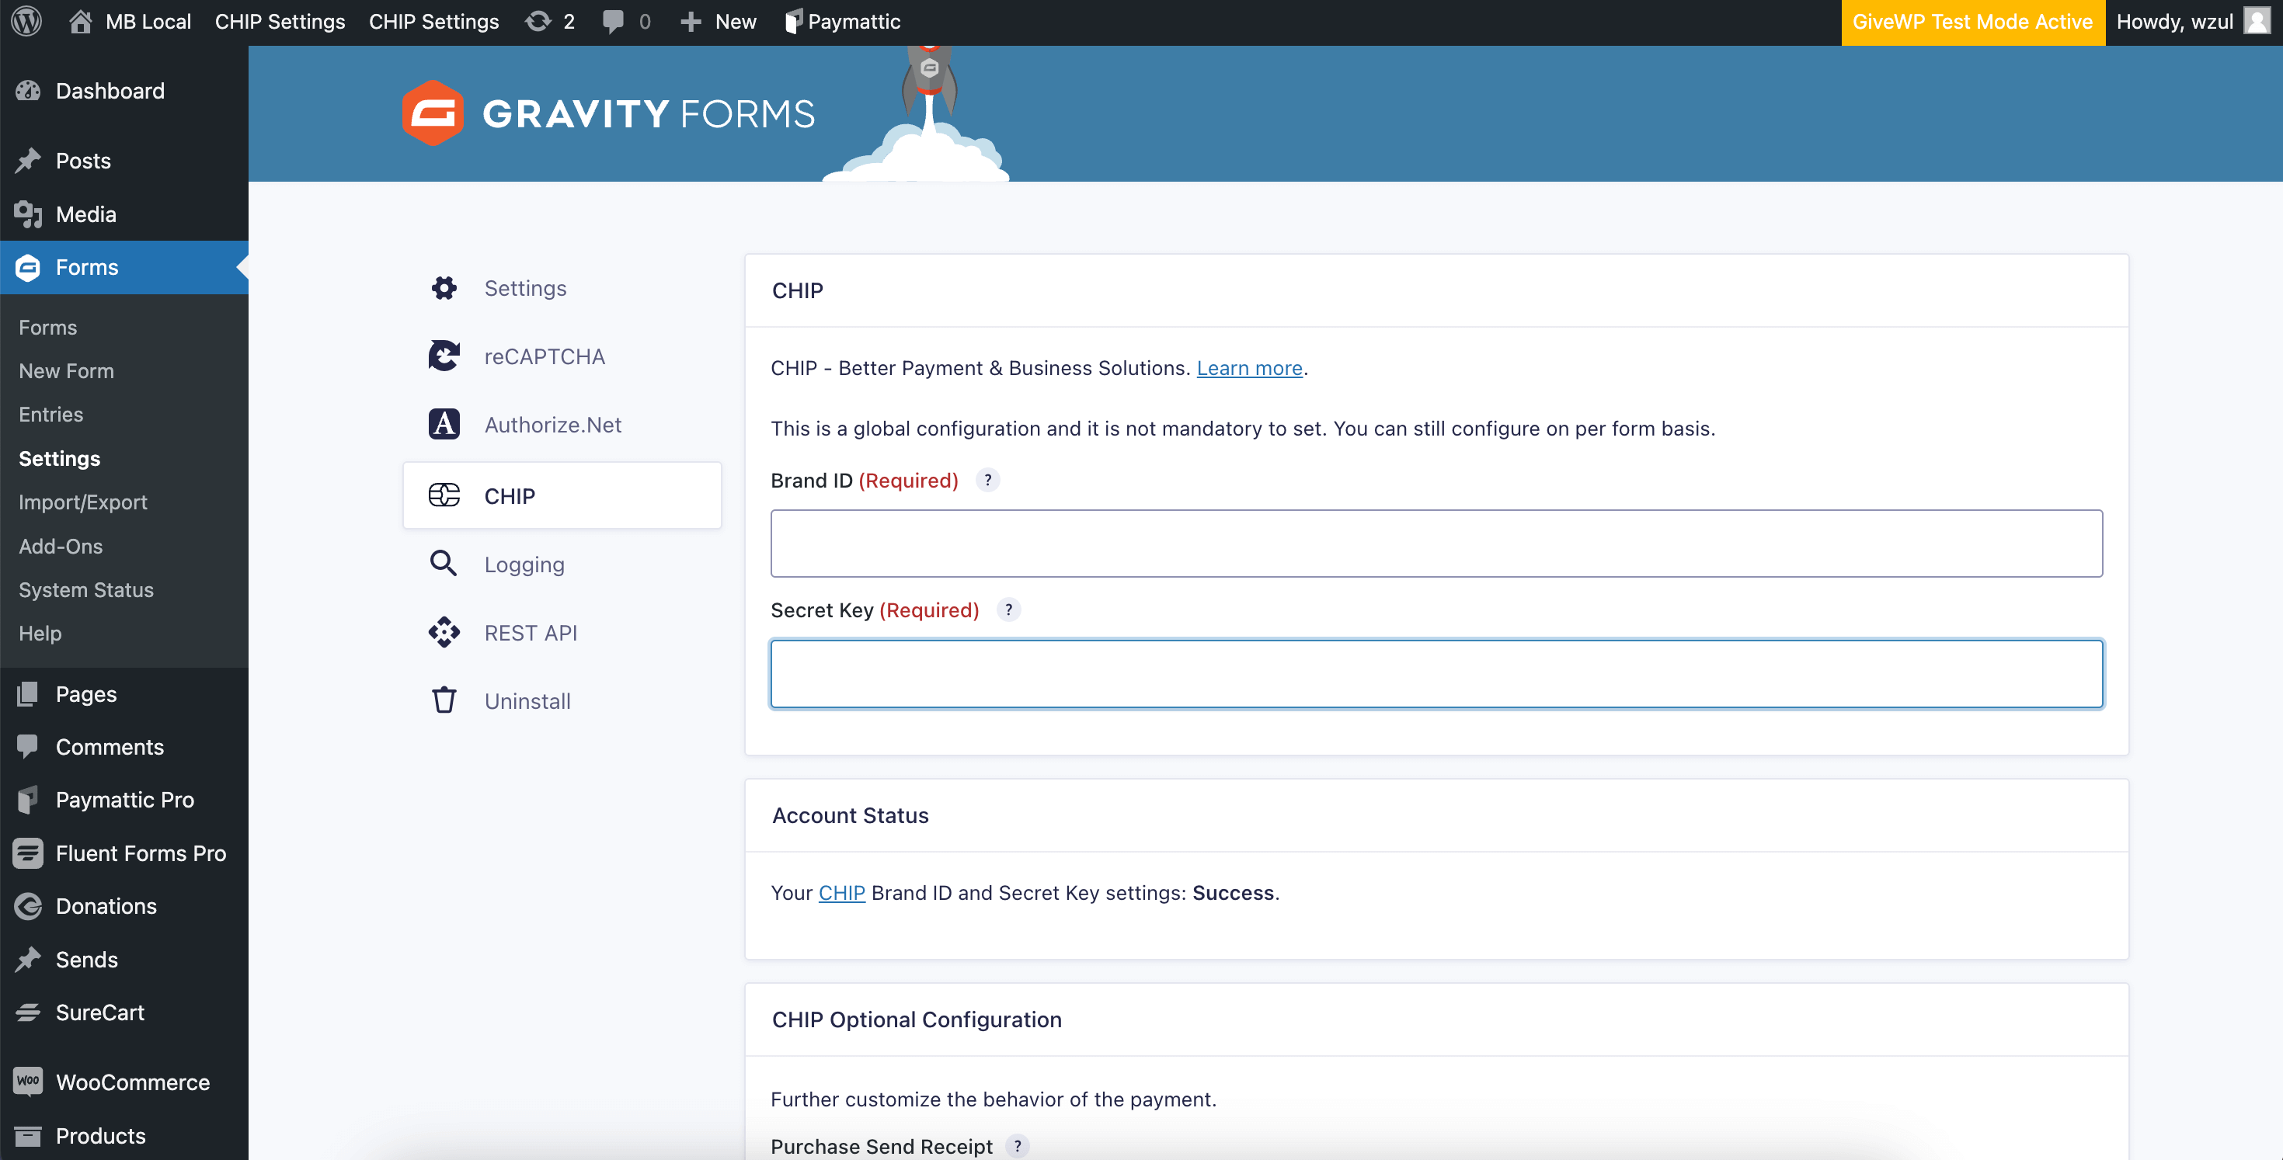
Task: Click the plus icon beside New
Action: click(x=691, y=21)
